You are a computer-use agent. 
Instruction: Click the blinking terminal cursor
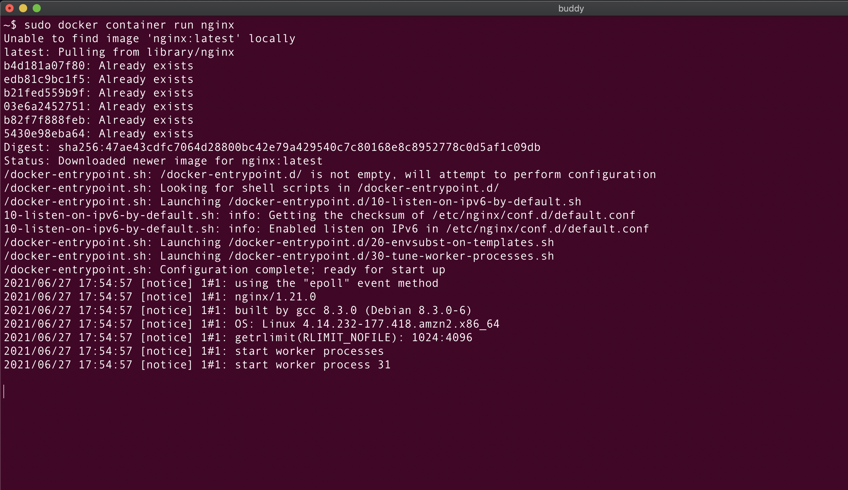pyautogui.click(x=5, y=391)
